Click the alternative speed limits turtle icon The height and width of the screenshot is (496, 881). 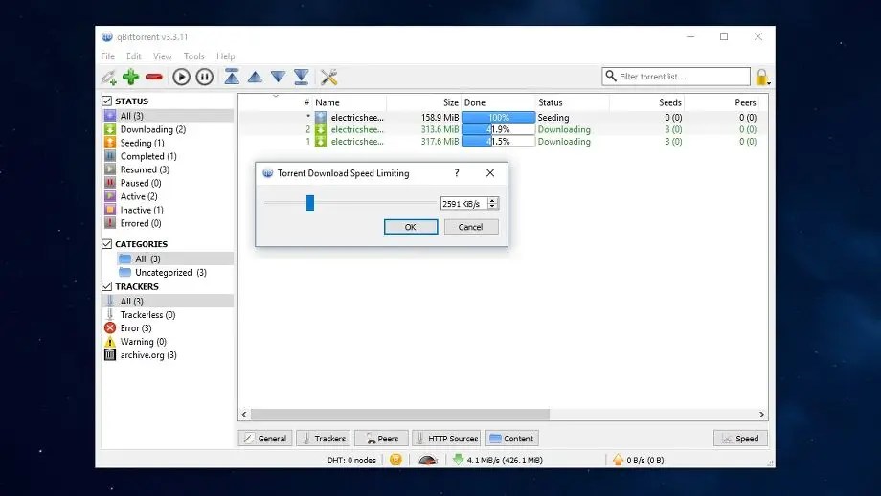[x=428, y=460]
